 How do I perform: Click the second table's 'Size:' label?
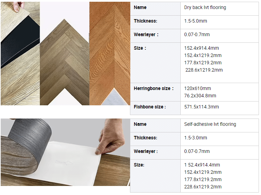point(139,165)
